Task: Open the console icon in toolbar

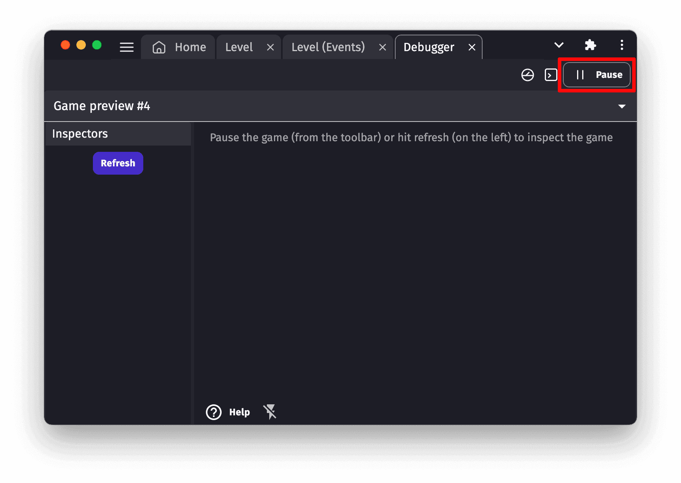Action: 551,75
